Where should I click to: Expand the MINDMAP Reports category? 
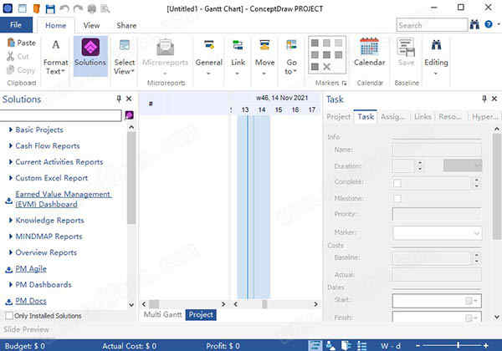11,237
